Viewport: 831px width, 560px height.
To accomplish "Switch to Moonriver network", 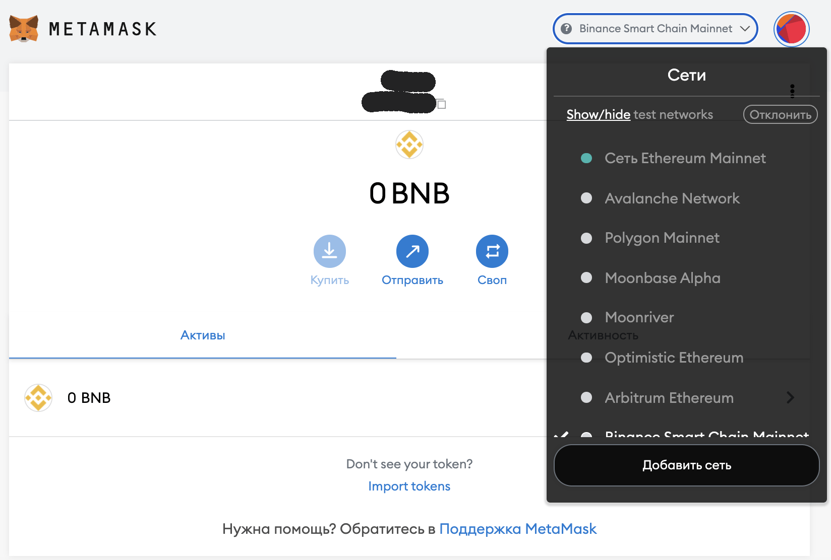I will pos(639,317).
